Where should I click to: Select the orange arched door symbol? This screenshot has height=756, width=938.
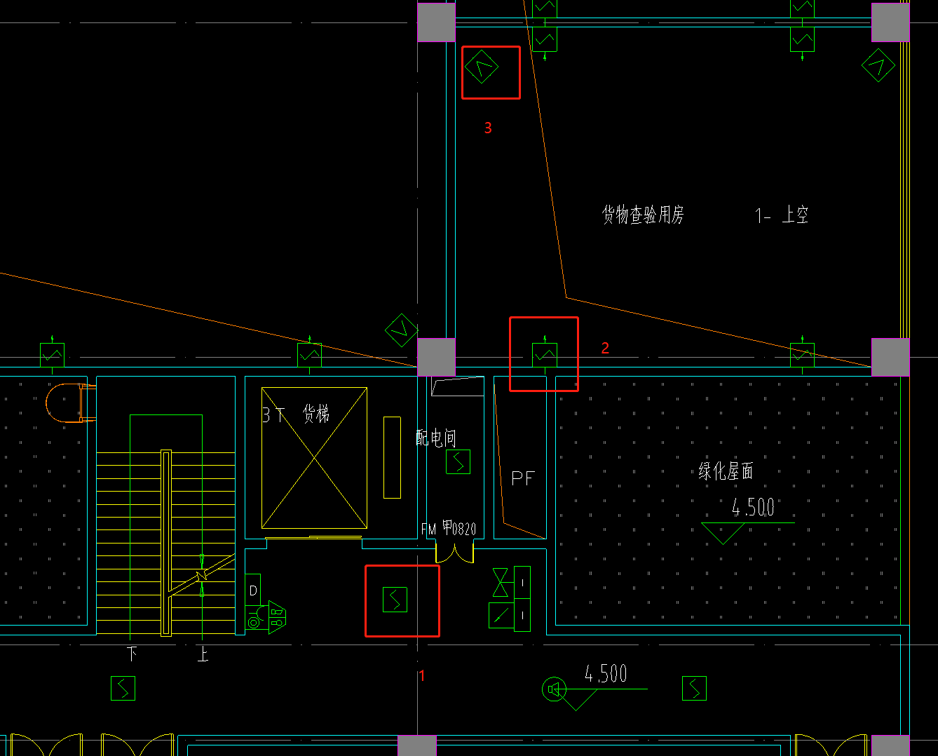[x=71, y=403]
